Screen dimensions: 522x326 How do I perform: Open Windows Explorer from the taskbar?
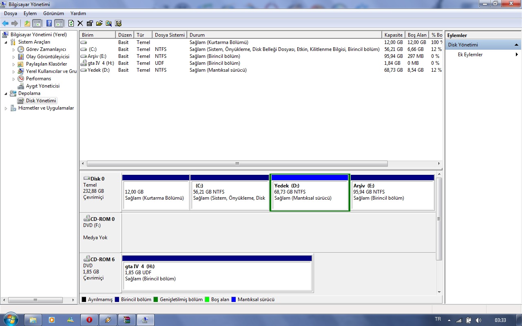pos(33,320)
